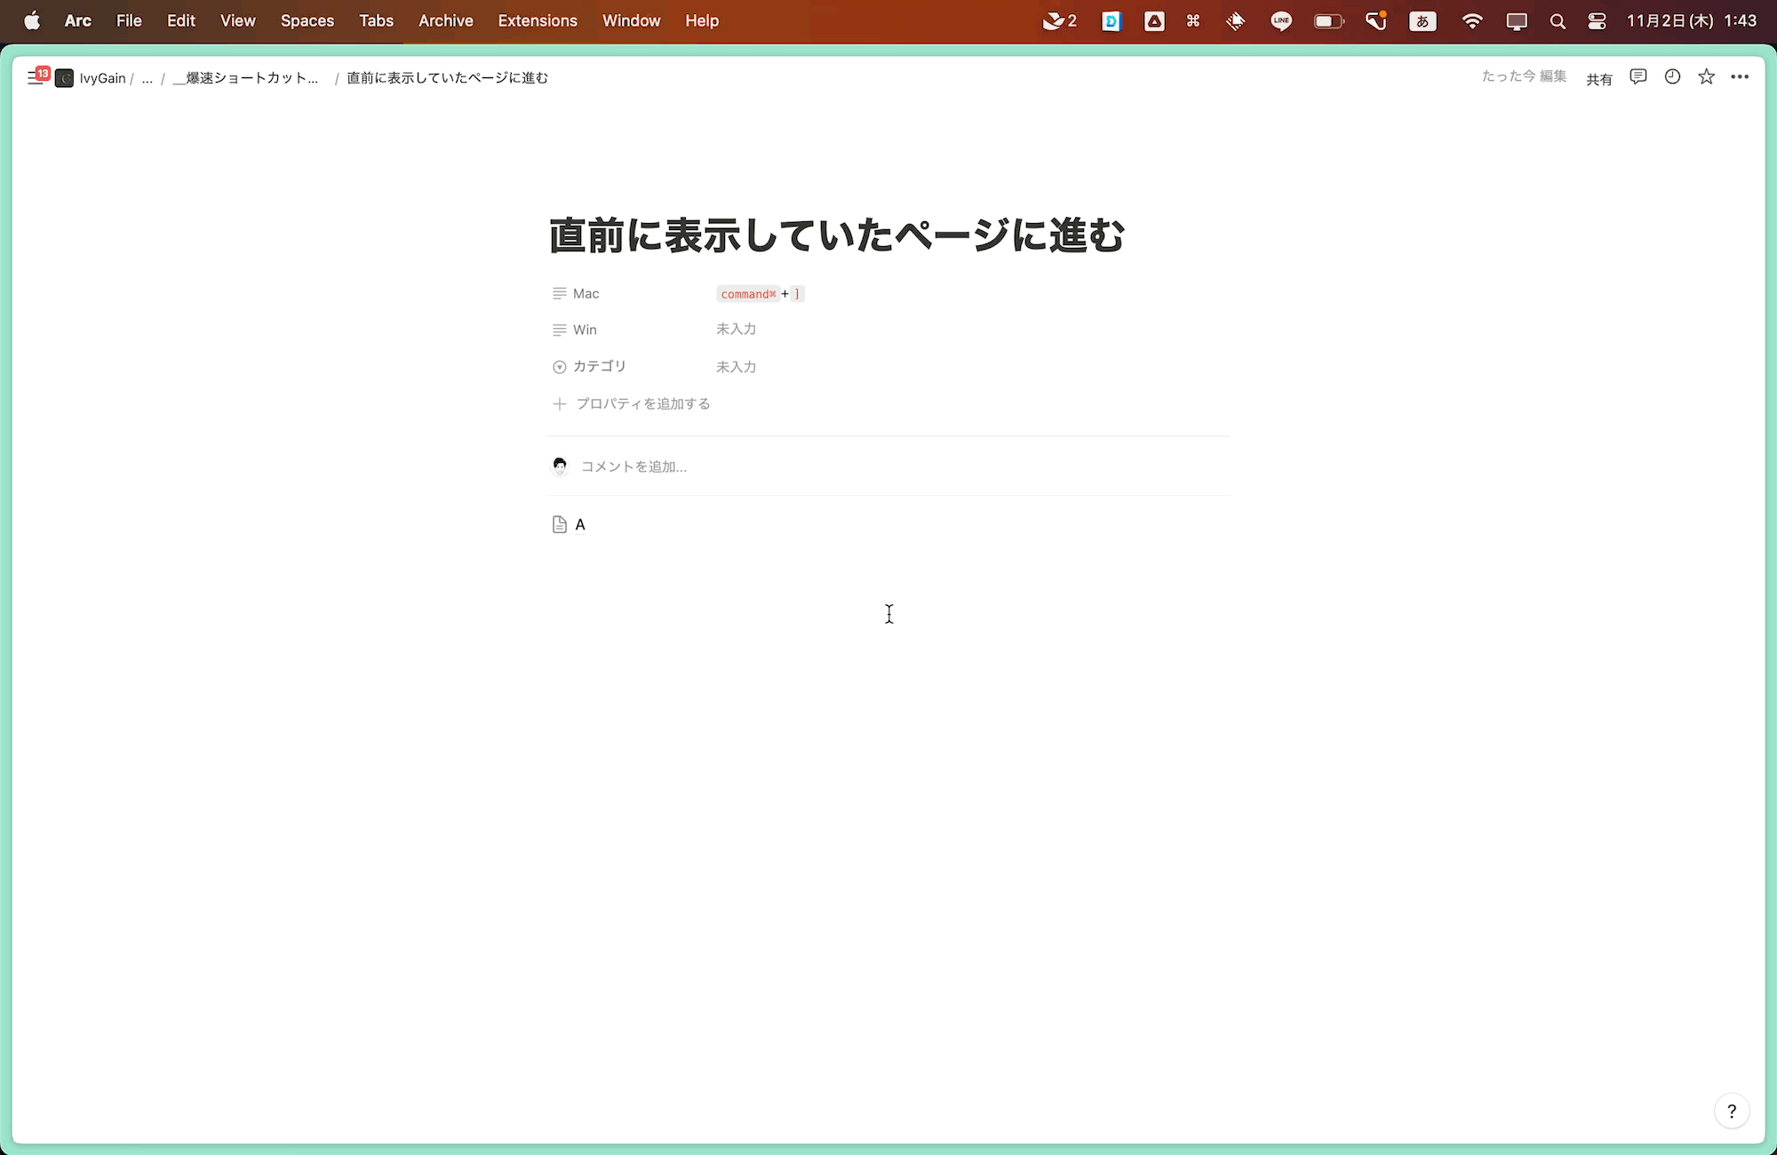Open the page comments icon
The image size is (1777, 1155).
[x=1638, y=77]
